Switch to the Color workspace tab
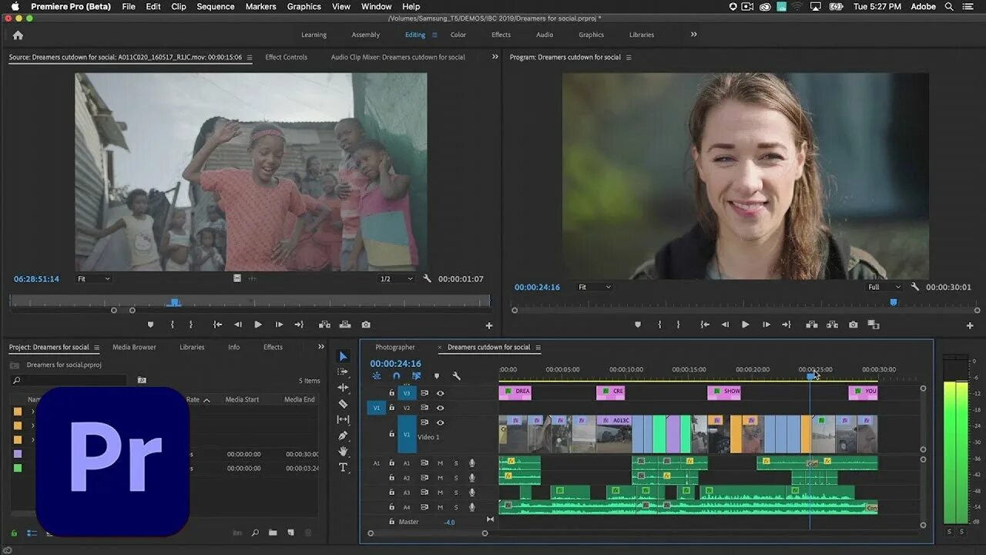 tap(458, 35)
